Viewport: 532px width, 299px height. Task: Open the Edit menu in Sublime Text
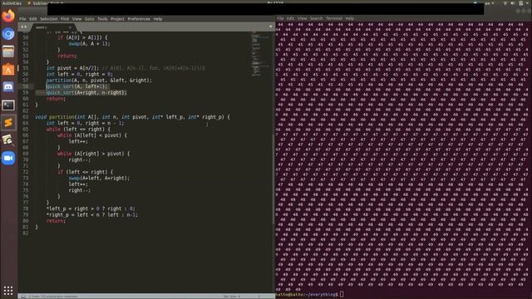(33, 19)
